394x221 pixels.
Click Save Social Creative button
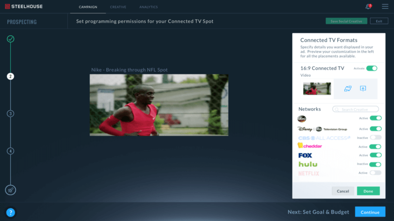346,21
